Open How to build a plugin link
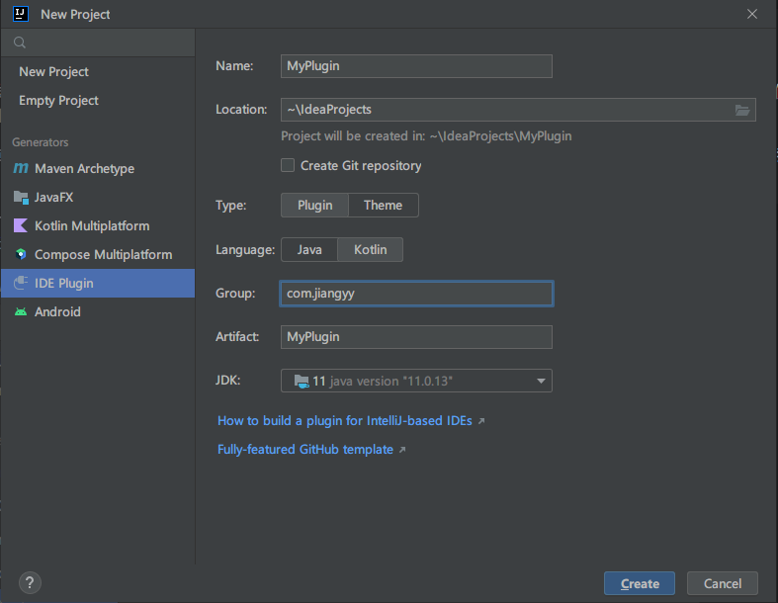 pyautogui.click(x=345, y=421)
